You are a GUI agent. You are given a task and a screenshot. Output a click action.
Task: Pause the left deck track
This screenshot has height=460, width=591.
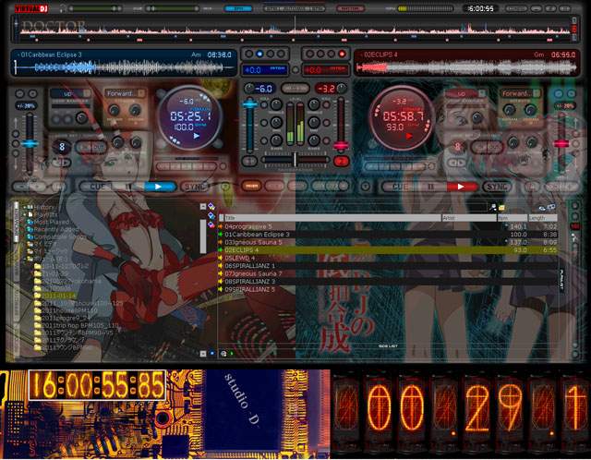coord(127,187)
